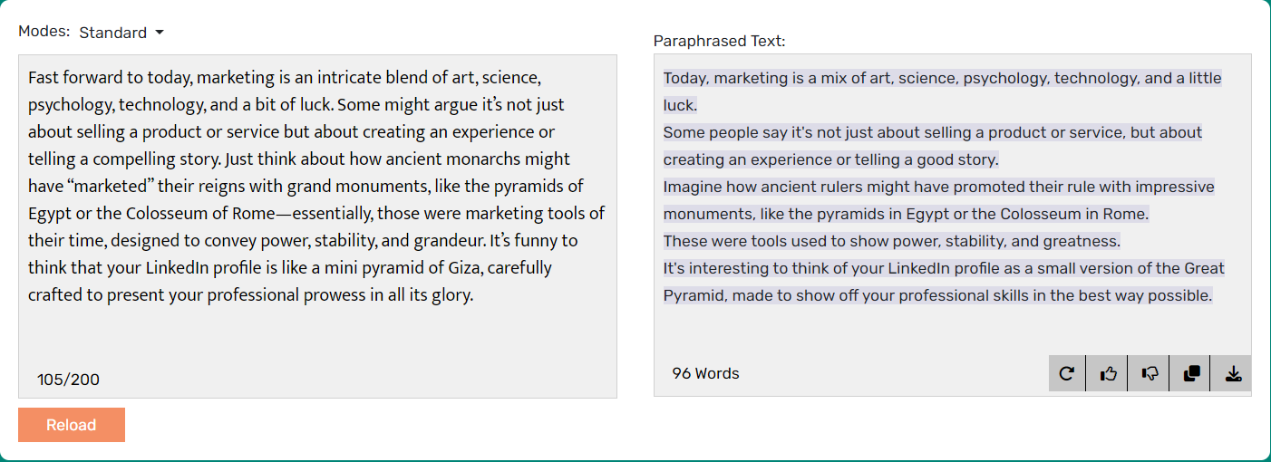
Task: Select the sentence starting "Imagine how ancient rulers"
Action: tap(938, 200)
